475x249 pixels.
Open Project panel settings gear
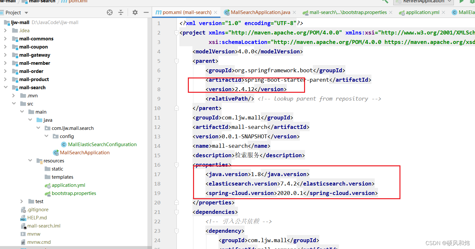135,12
